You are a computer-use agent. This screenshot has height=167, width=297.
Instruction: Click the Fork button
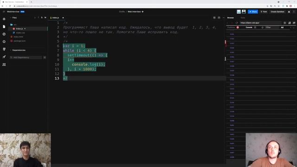[x=264, y=12]
